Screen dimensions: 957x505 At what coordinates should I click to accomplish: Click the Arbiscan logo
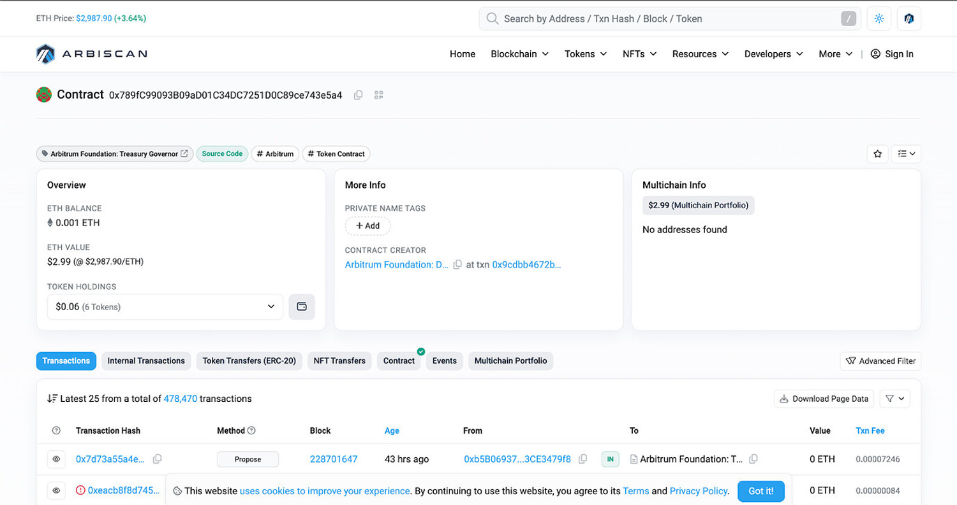[91, 54]
